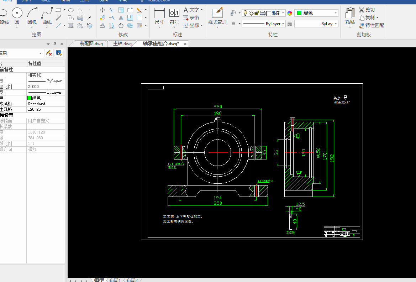
Task: Click the color wheel icon beside 绿色
Action: [290, 13]
